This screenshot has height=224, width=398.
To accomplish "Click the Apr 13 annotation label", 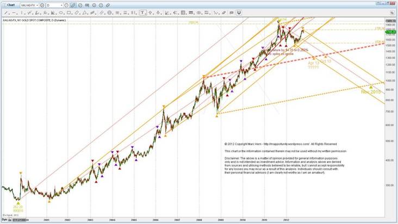I will click(314, 63).
